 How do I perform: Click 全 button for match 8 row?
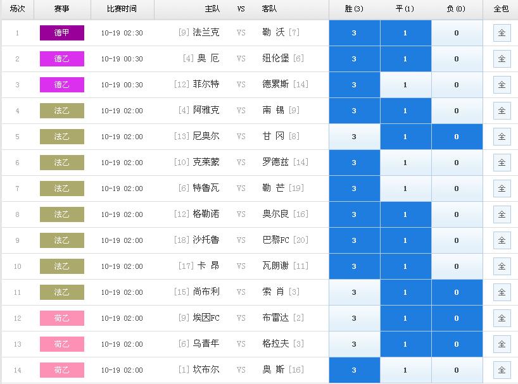click(502, 214)
